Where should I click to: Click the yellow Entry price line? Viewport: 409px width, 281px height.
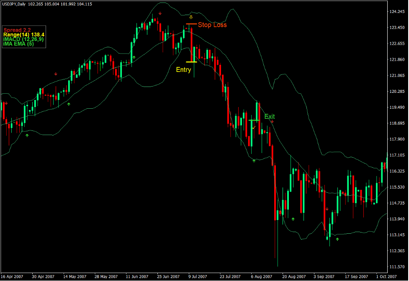tap(192, 61)
